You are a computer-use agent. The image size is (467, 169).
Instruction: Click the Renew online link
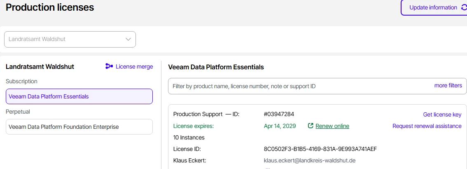tap(332, 126)
